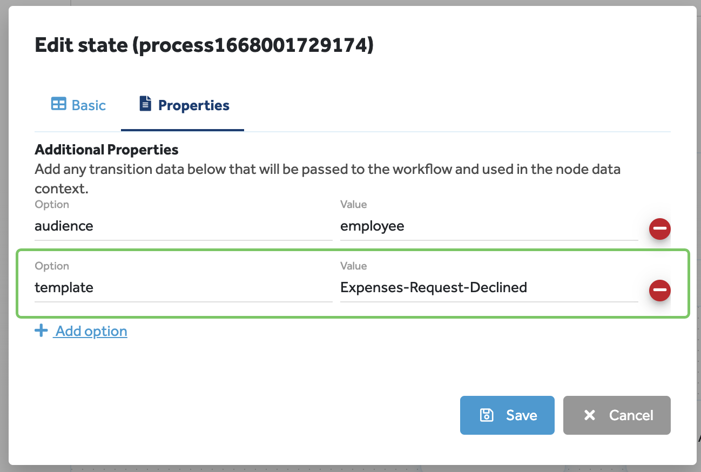Open Add option to create a new property
Image resolution: width=701 pixels, height=472 pixels.
coord(90,331)
